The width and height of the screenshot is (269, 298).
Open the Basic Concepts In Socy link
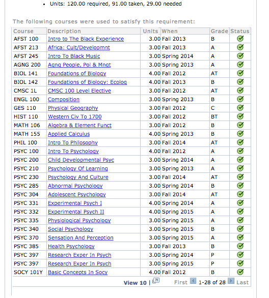point(77,273)
